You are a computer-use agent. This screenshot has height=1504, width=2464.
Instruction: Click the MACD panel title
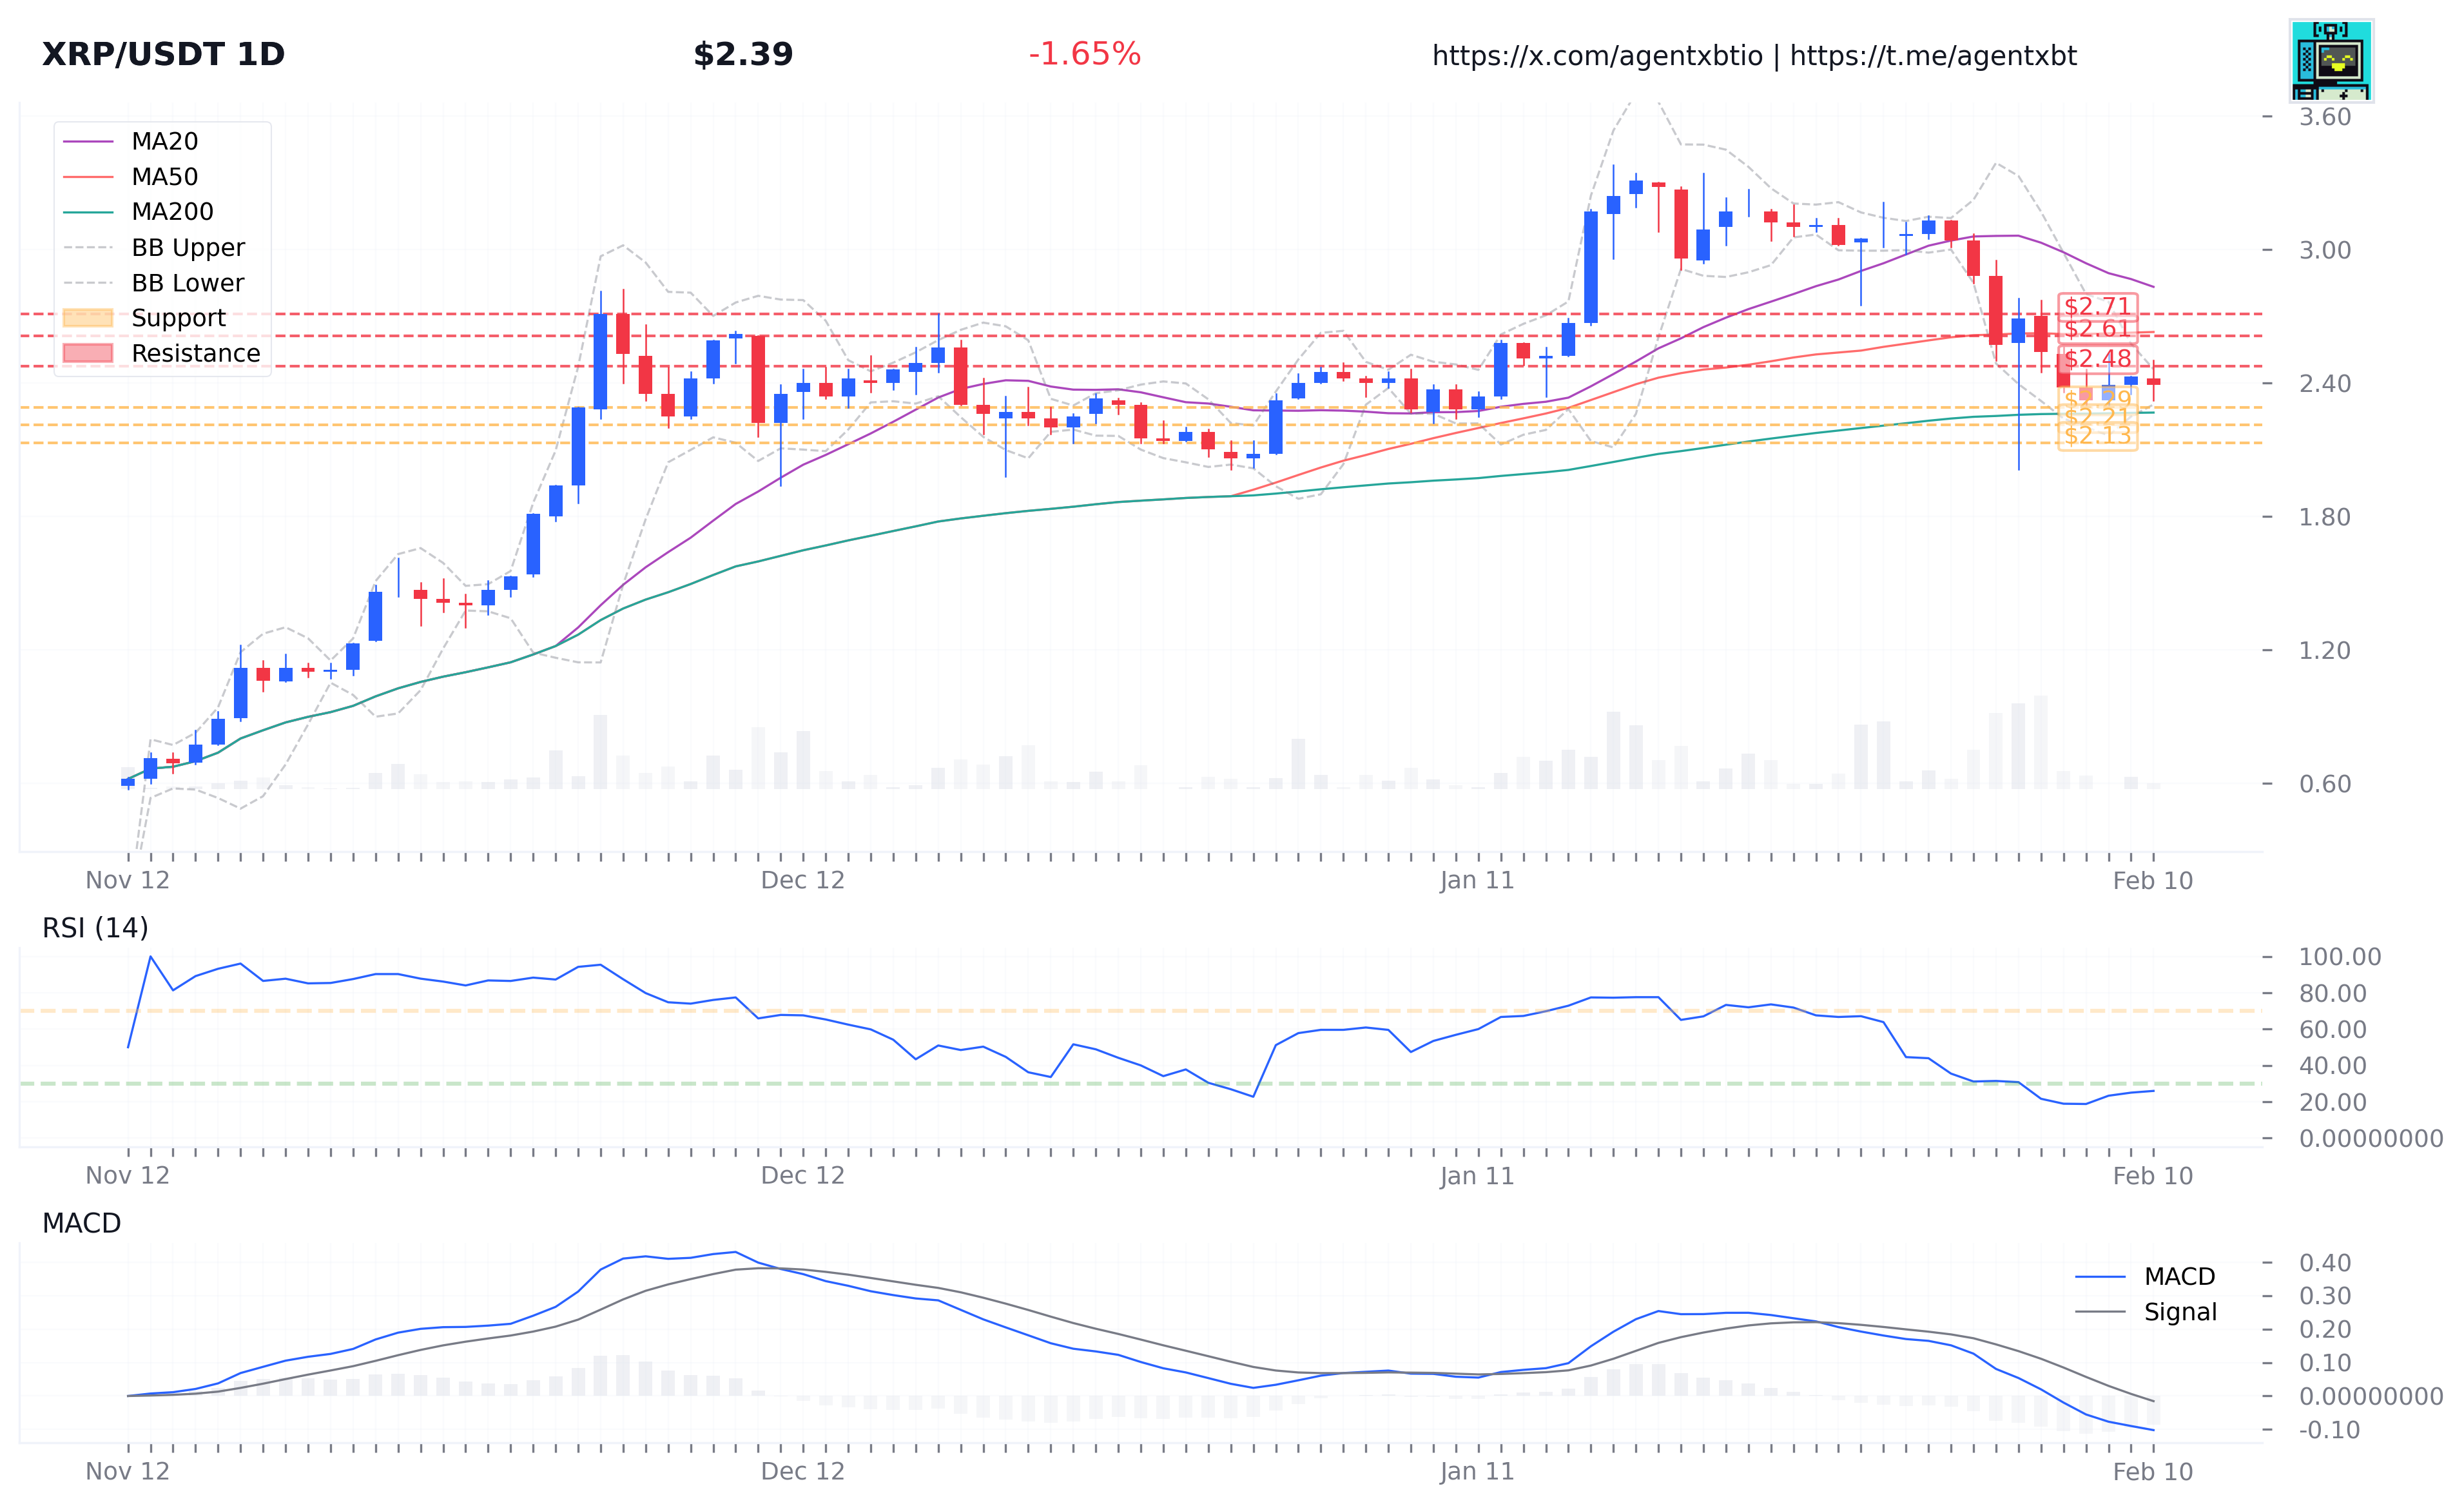(81, 1223)
